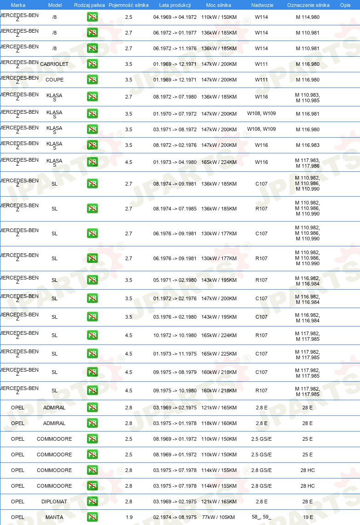Click the fuel icon for SL 01.1973 -> 11.1975
This screenshot has height=525, width=360.
click(x=93, y=354)
